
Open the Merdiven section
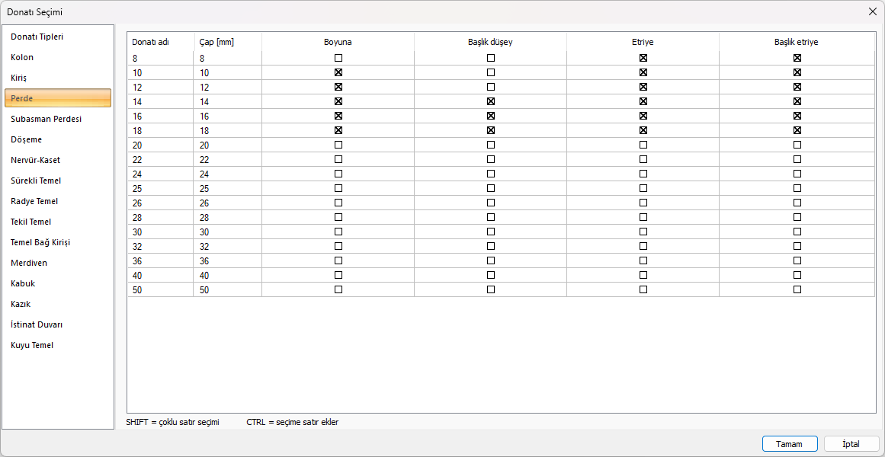pyautogui.click(x=29, y=263)
